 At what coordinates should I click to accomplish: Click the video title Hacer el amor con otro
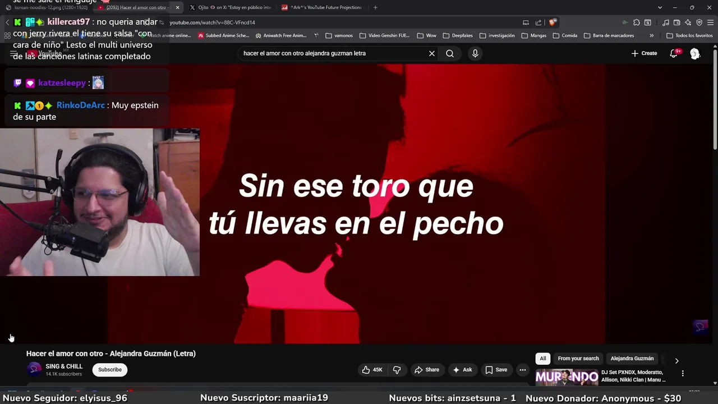(111, 353)
